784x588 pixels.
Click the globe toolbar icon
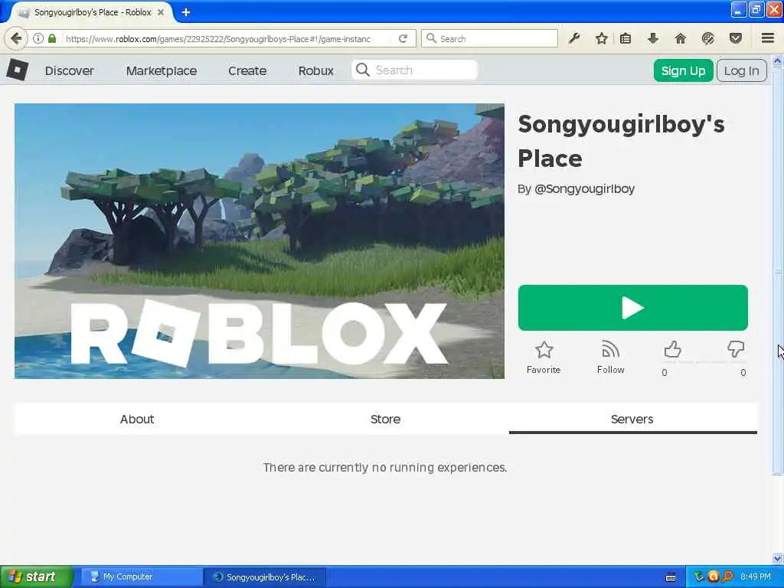pos(707,38)
